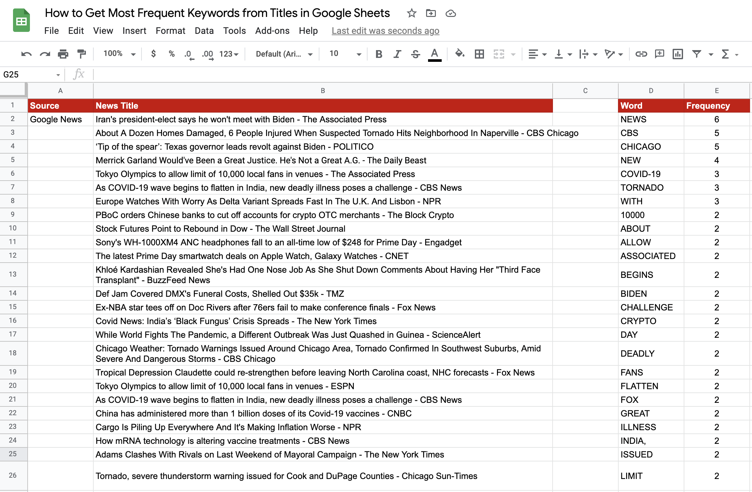Click the Insert comment icon
This screenshot has width=752, height=492.
pos(659,54)
